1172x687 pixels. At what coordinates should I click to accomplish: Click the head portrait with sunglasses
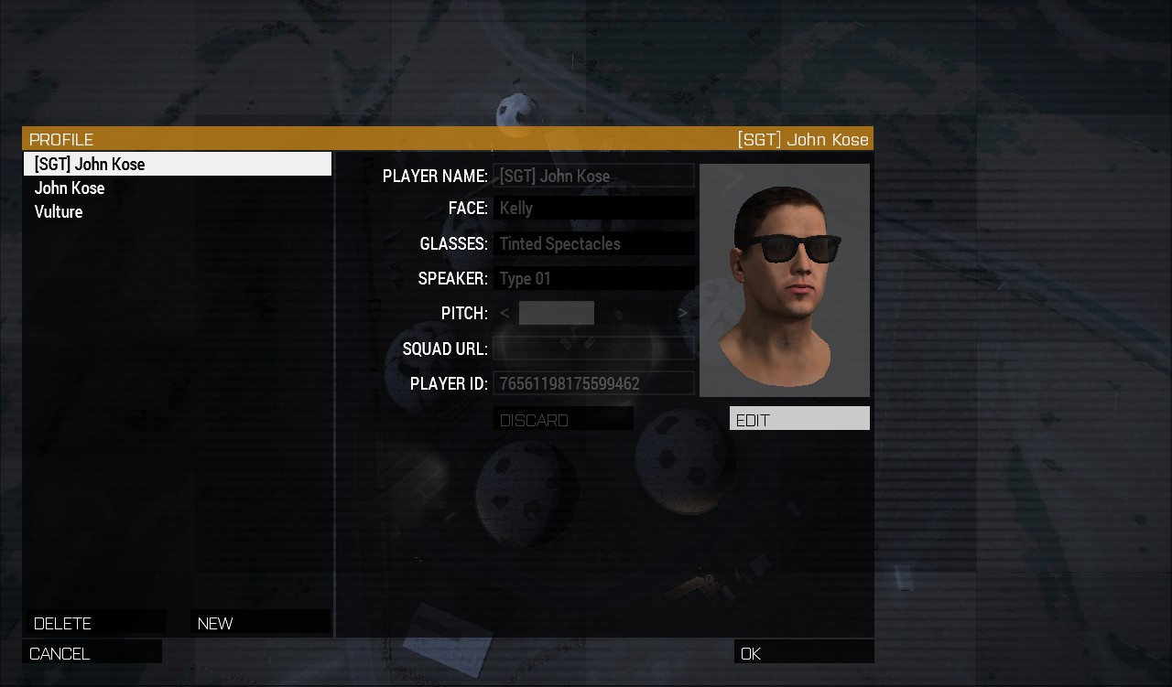pos(785,280)
